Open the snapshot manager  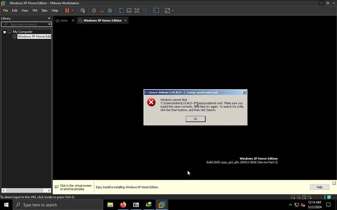coord(110,10)
